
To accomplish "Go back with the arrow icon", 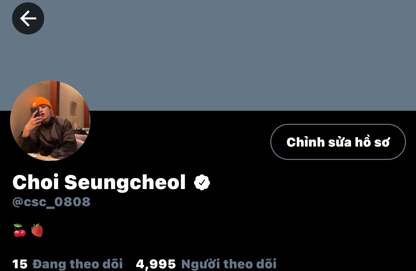I will point(28,18).
